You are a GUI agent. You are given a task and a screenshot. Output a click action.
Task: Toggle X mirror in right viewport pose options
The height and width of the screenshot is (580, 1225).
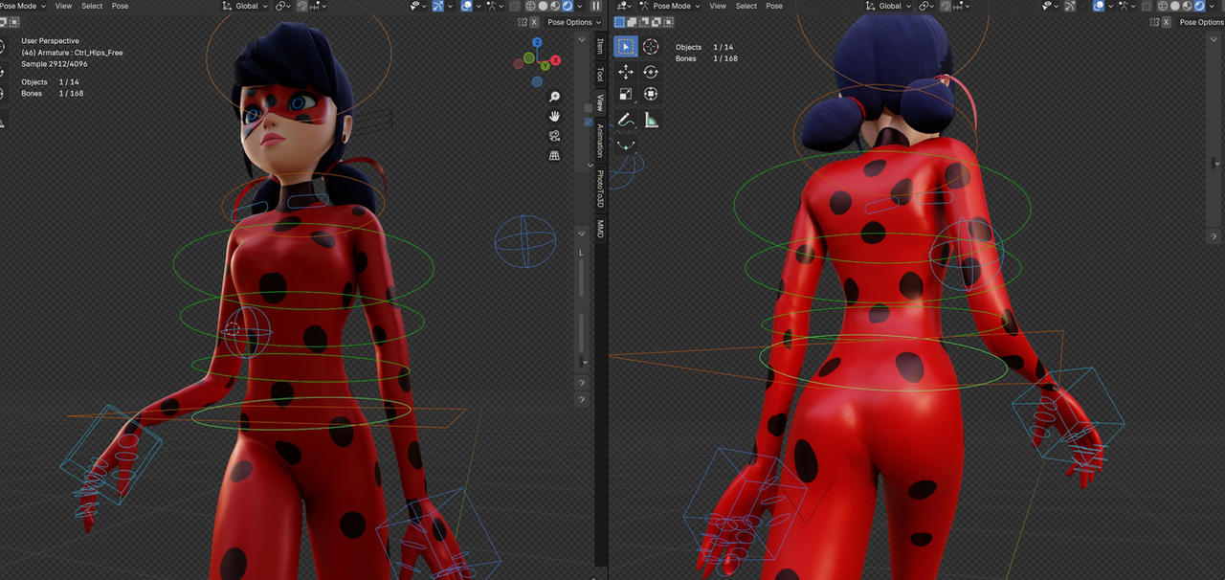coord(1166,22)
